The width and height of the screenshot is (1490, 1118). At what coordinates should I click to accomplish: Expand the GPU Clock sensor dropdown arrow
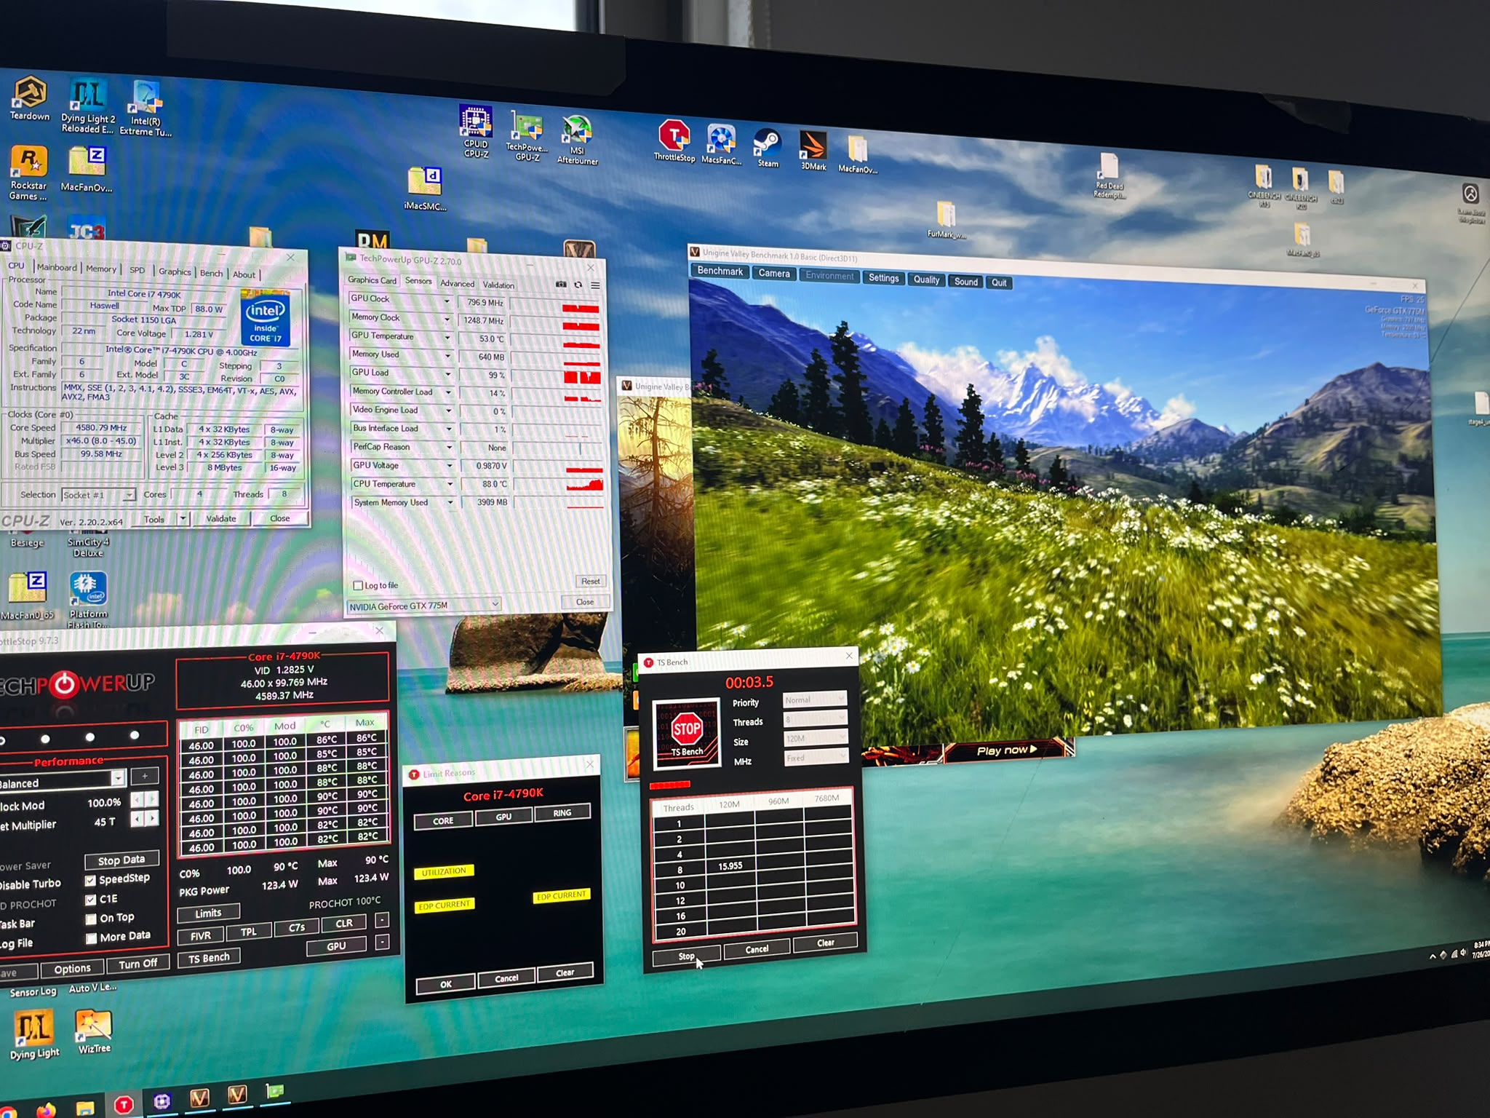tap(447, 301)
